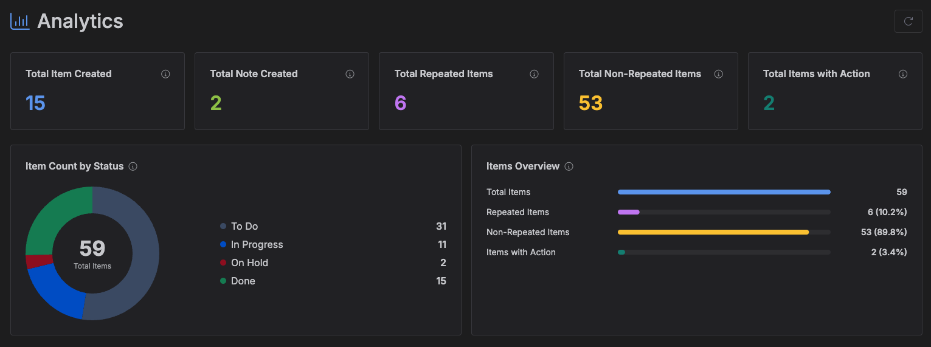Screen dimensions: 931x347
Task: Click the Analytics bar chart icon
Action: coord(20,21)
